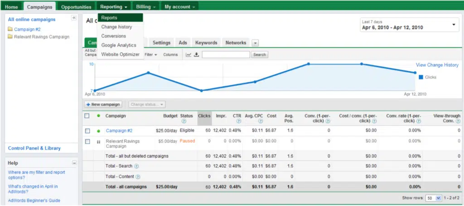Viewport: 464px width, 206px height.
Task: Open AdWords Beginner's Guide link
Action: (x=34, y=201)
